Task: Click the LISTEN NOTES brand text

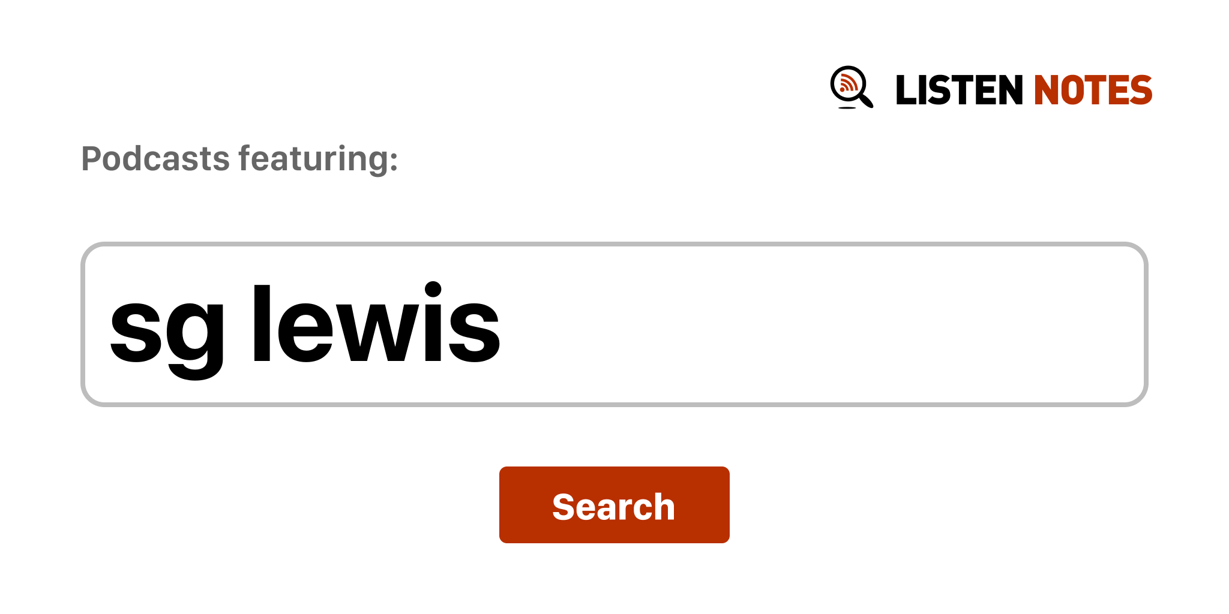Action: click(x=1024, y=90)
